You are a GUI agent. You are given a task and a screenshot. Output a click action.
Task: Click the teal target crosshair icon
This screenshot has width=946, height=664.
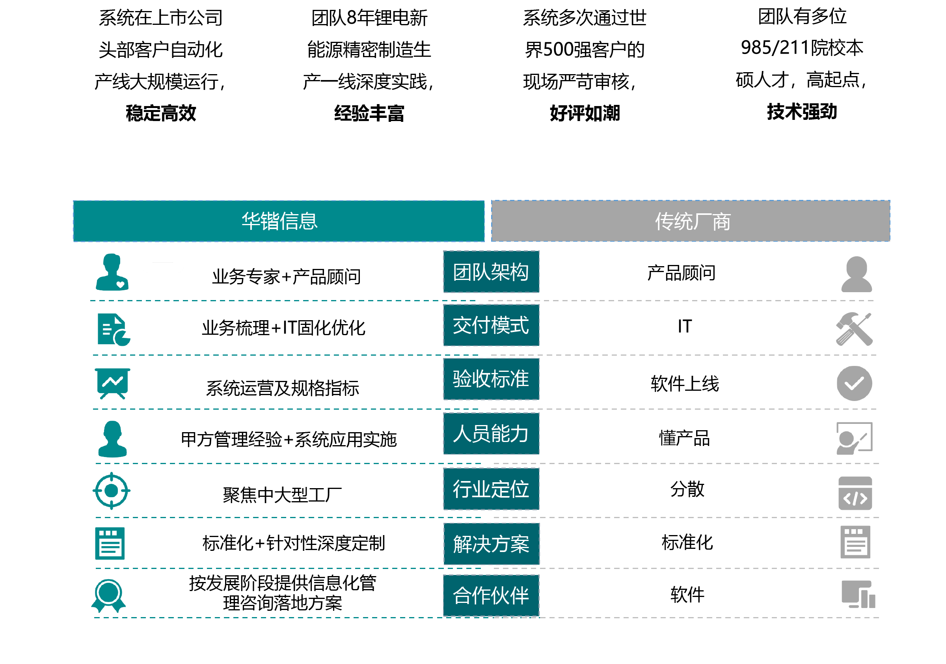pyautogui.click(x=111, y=491)
